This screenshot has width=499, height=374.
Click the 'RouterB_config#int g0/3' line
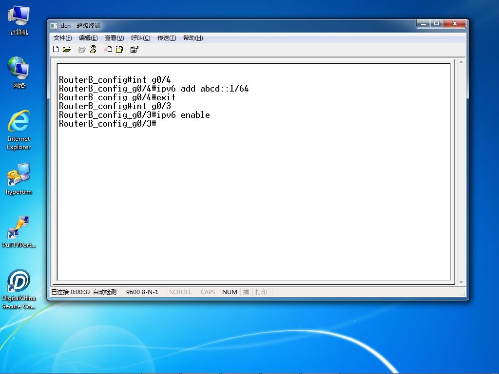coord(115,106)
